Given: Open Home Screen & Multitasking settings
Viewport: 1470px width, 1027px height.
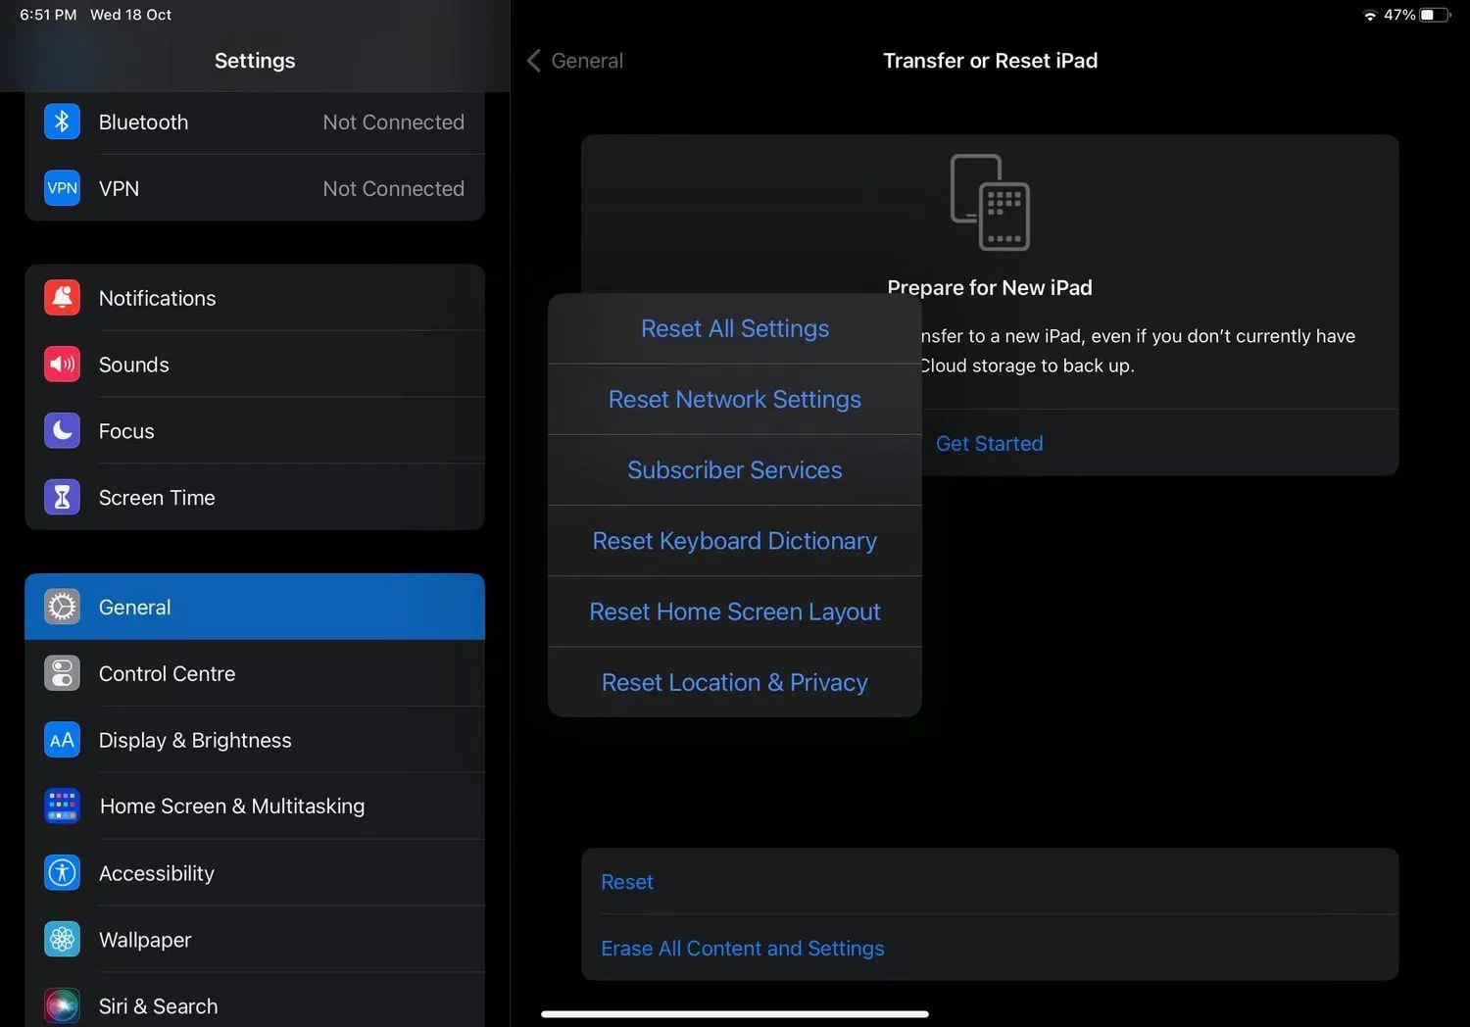Looking at the screenshot, I should (255, 807).
